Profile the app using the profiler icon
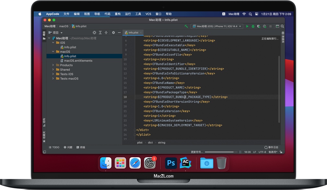This screenshot has height=190, width=327. [x=264, y=26]
